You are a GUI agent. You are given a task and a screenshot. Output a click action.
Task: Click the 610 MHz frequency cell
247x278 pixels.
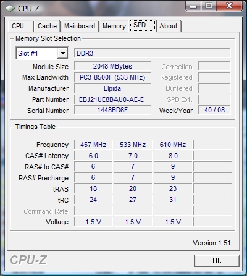[x=173, y=145]
